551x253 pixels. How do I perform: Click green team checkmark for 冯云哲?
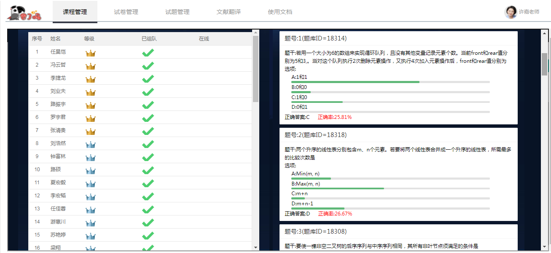tap(148, 66)
